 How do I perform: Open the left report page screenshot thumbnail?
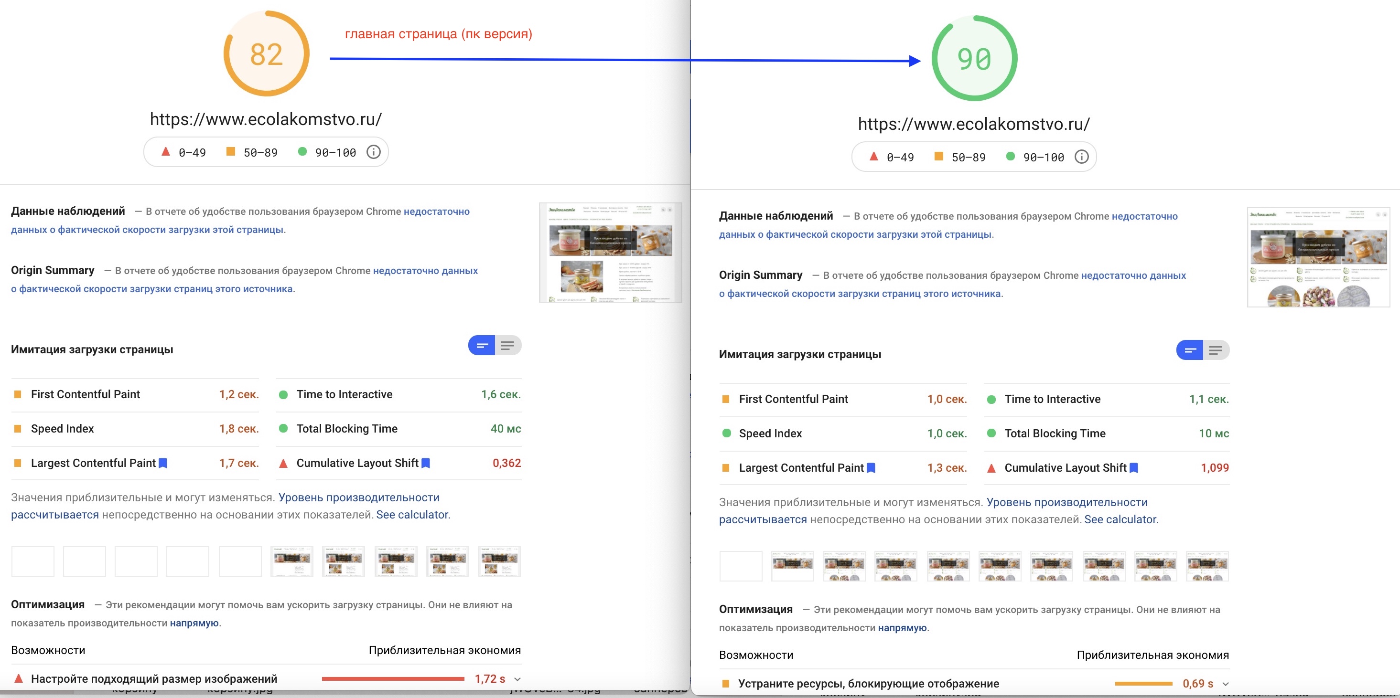pyautogui.click(x=610, y=253)
